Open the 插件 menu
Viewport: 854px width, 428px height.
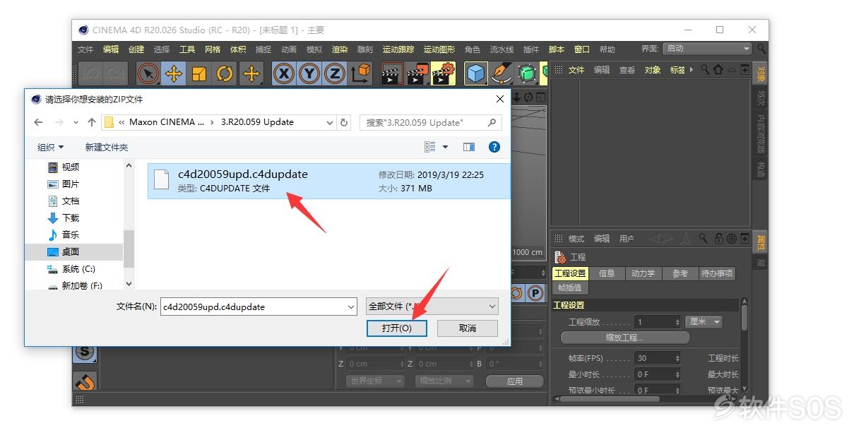coord(531,49)
